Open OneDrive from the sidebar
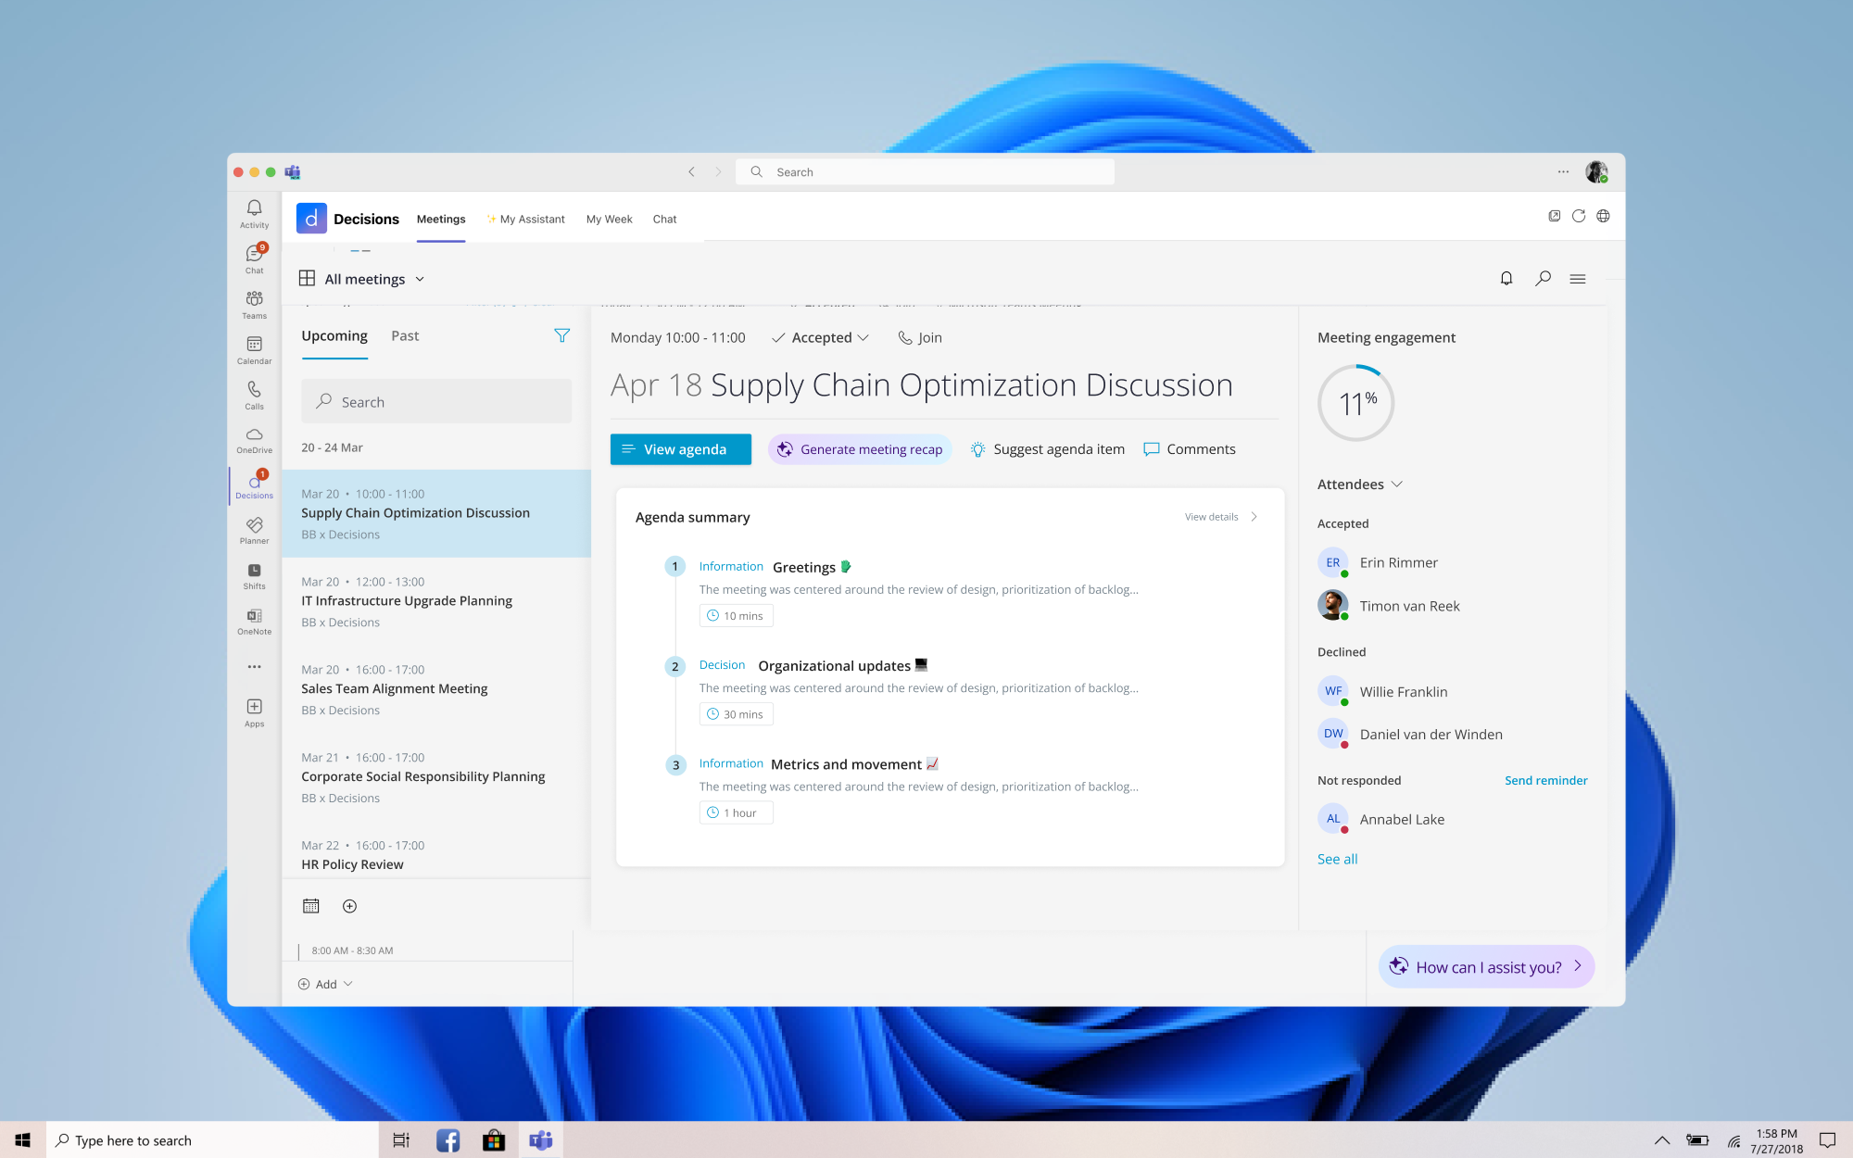1853x1158 pixels. coord(254,440)
